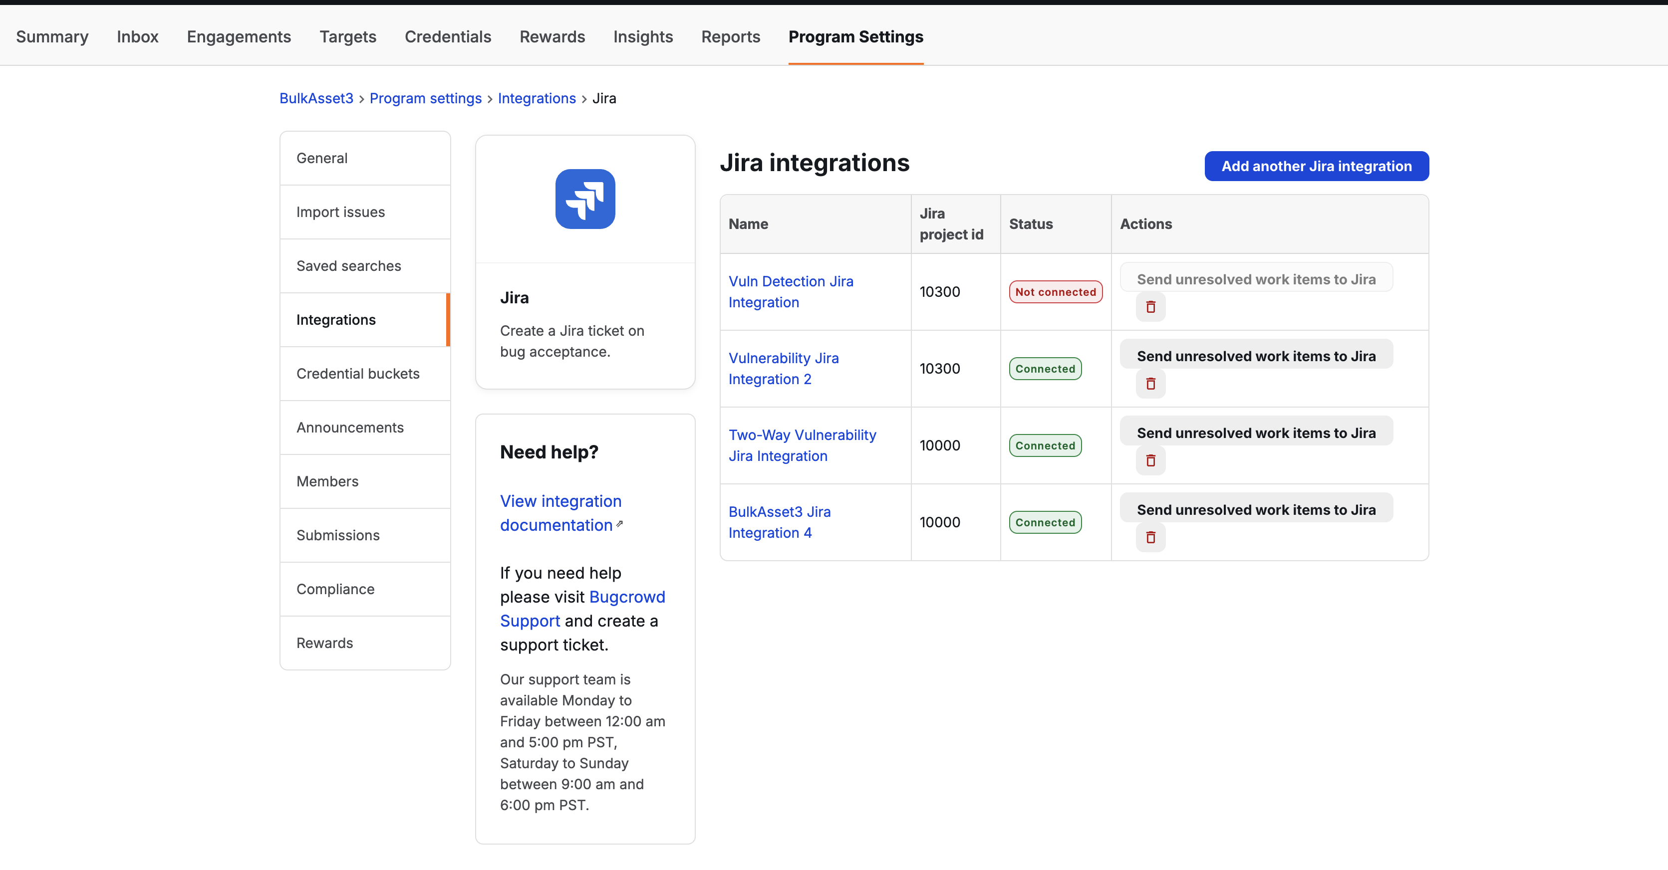Open Two-Way Vulnerability Jira Integration link
Image resolution: width=1668 pixels, height=870 pixels.
pos(802,445)
